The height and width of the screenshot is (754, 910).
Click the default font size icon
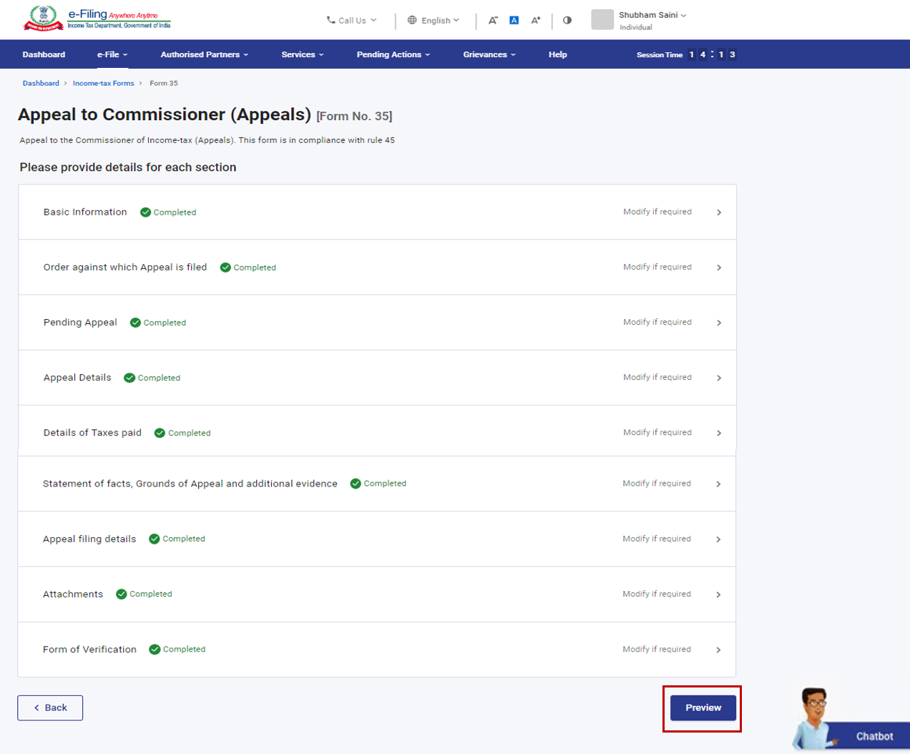coord(514,21)
